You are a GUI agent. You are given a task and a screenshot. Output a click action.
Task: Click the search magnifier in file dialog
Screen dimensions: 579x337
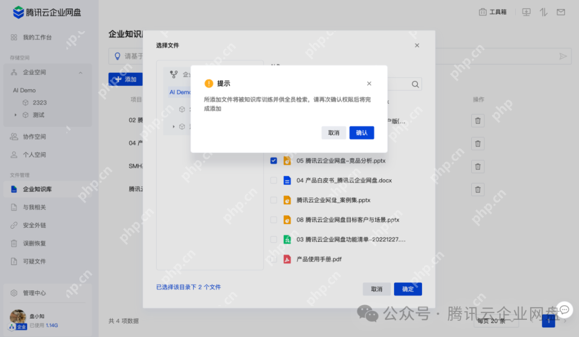coord(415,85)
